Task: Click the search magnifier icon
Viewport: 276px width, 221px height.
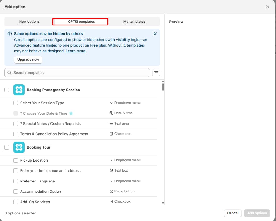Action: tap(9, 73)
